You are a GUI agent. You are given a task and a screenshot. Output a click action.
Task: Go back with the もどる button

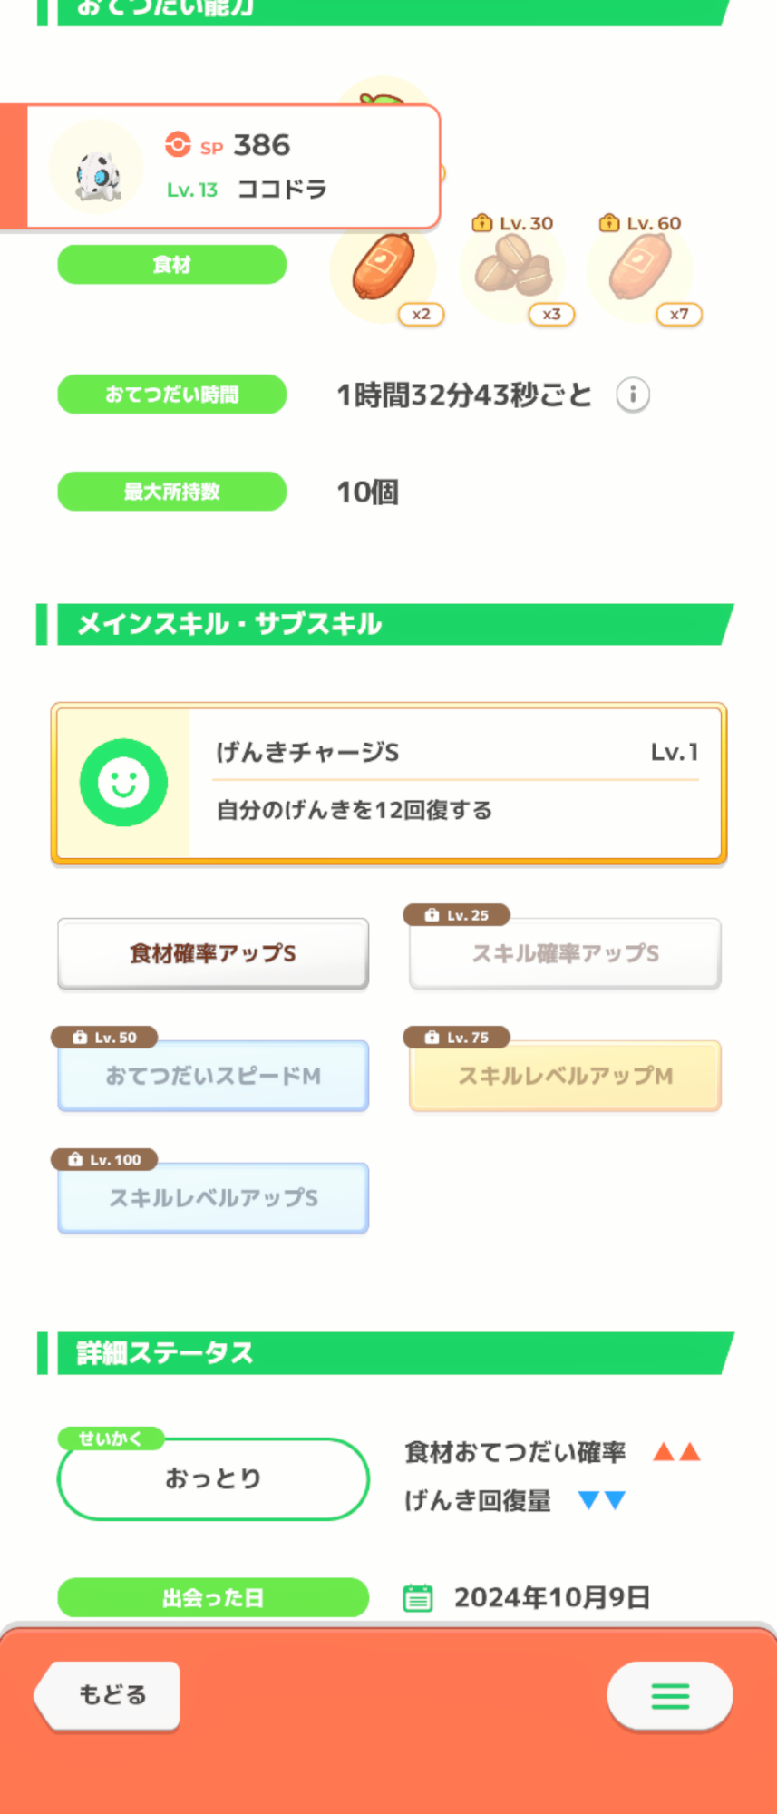[x=109, y=1694]
